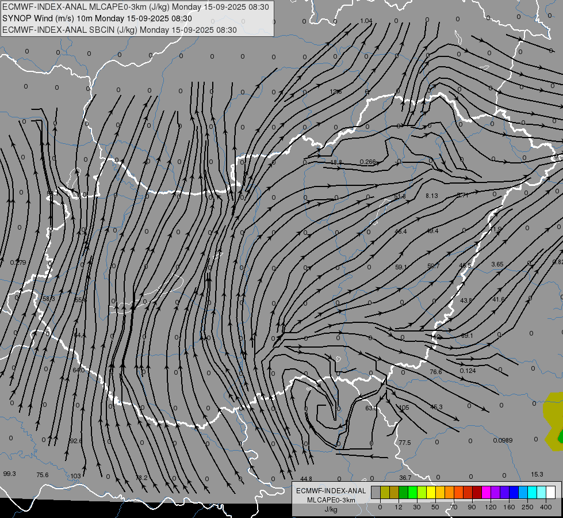This screenshot has height=518, width=563.
Task: Click the legend tick label 70
Action: [454, 507]
